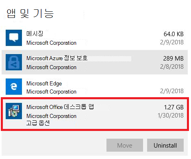Open 고급 옵션 link under Microsoft Office
Image resolution: width=191 pixels, height=159 pixels.
point(38,123)
